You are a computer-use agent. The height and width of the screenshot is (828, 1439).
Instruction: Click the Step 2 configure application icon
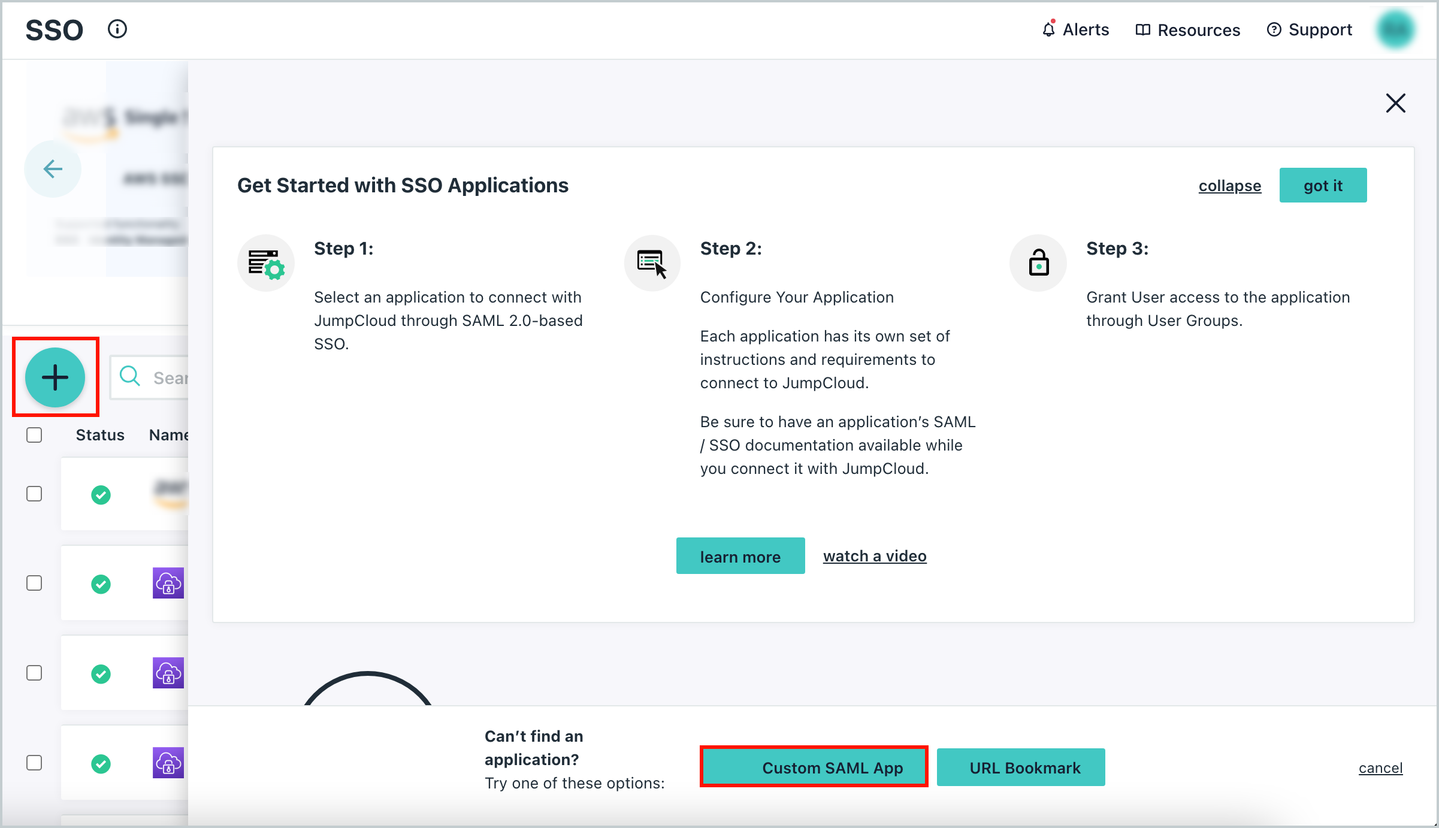[652, 263]
